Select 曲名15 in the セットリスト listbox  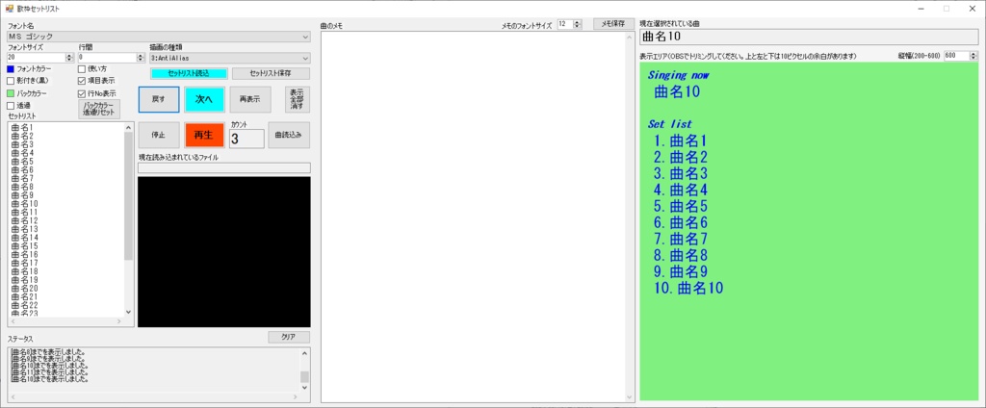point(24,245)
